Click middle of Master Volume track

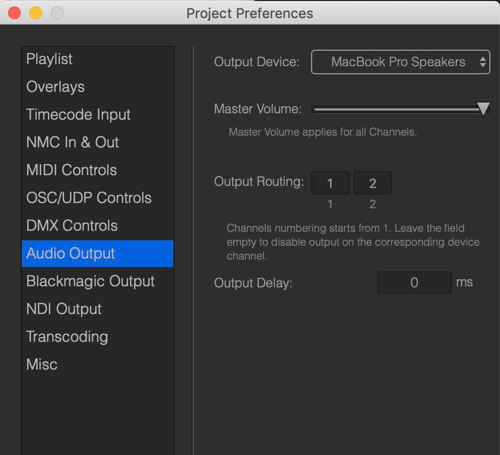tap(399, 110)
